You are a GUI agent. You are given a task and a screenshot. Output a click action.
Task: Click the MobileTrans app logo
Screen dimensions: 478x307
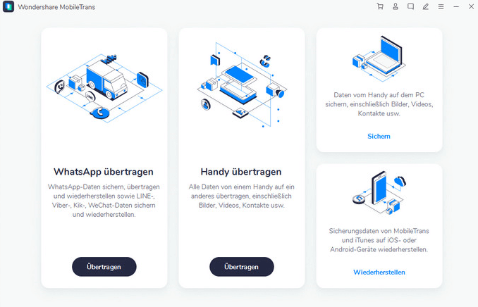coord(8,7)
